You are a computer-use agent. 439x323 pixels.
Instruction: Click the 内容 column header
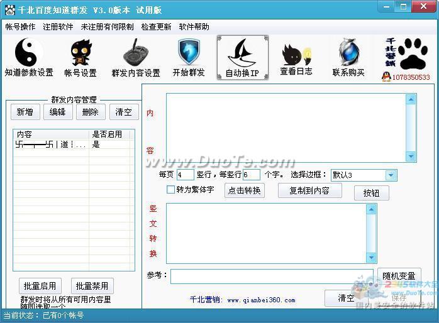click(51, 134)
